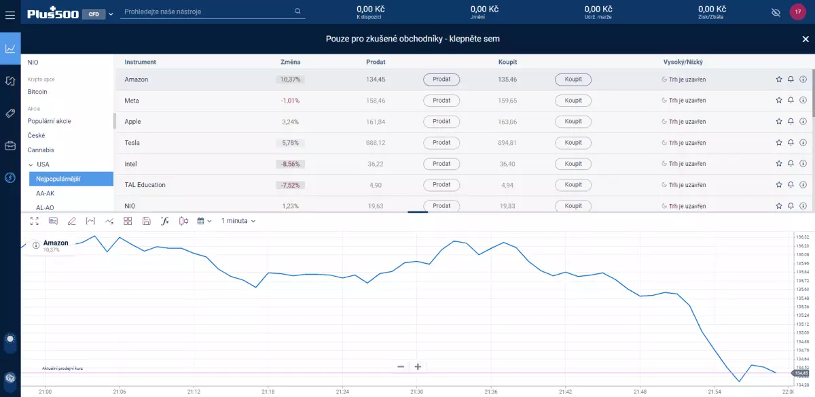The height and width of the screenshot is (397, 815).
Task: Click the search magnifier icon
Action: click(x=297, y=11)
